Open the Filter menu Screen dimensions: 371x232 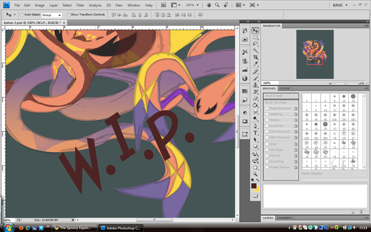(80, 5)
